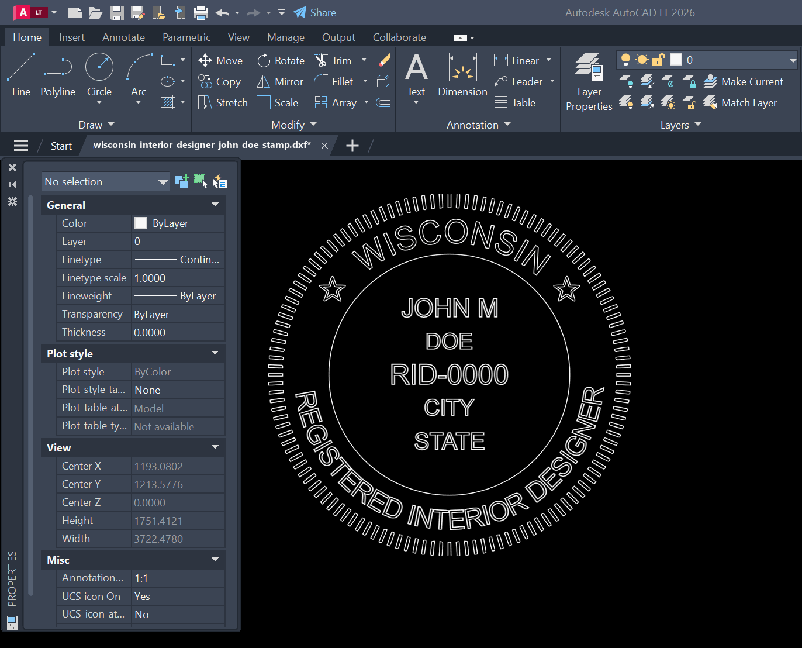Select the Mirror tool

(x=280, y=82)
